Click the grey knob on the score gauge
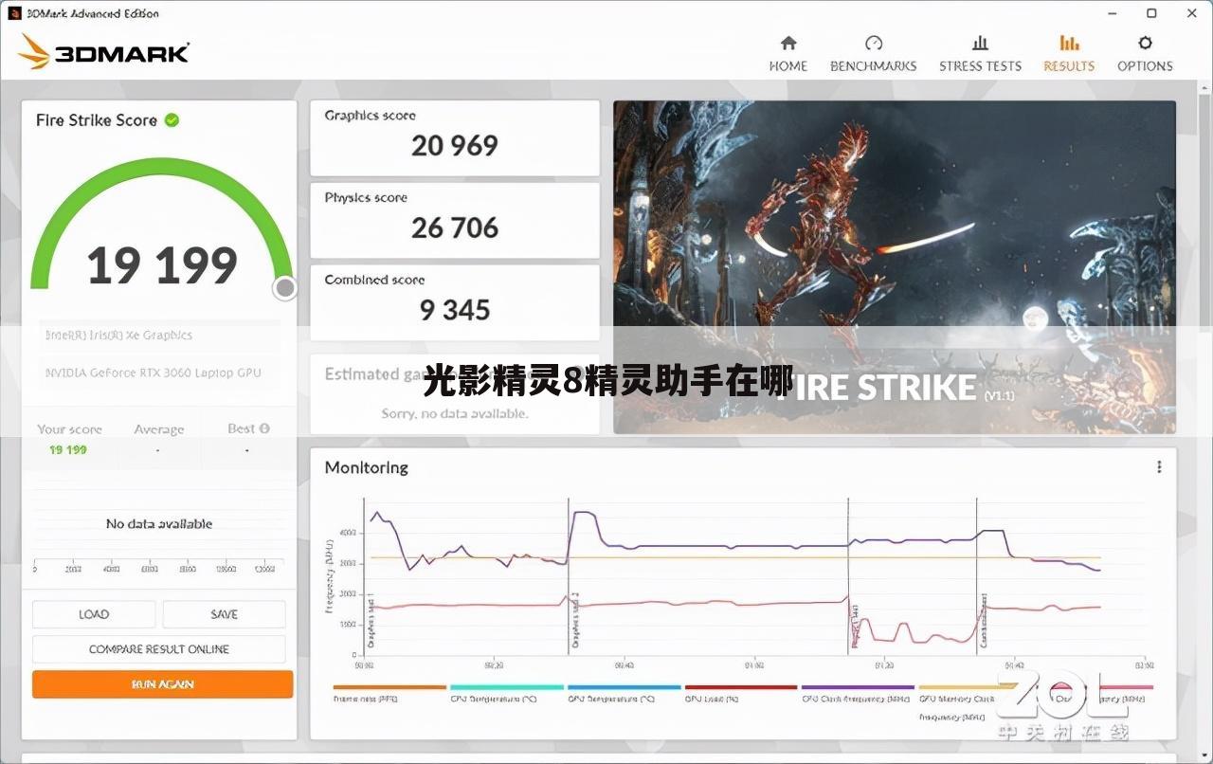The height and width of the screenshot is (764, 1213). [x=284, y=289]
